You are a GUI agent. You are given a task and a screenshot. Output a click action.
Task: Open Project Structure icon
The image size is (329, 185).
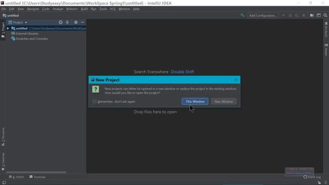point(312,15)
